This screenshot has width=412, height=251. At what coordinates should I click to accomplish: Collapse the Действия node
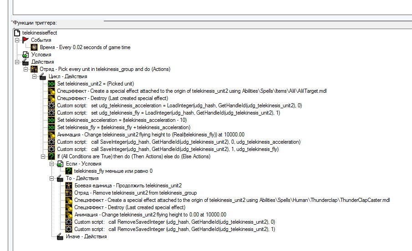17,62
